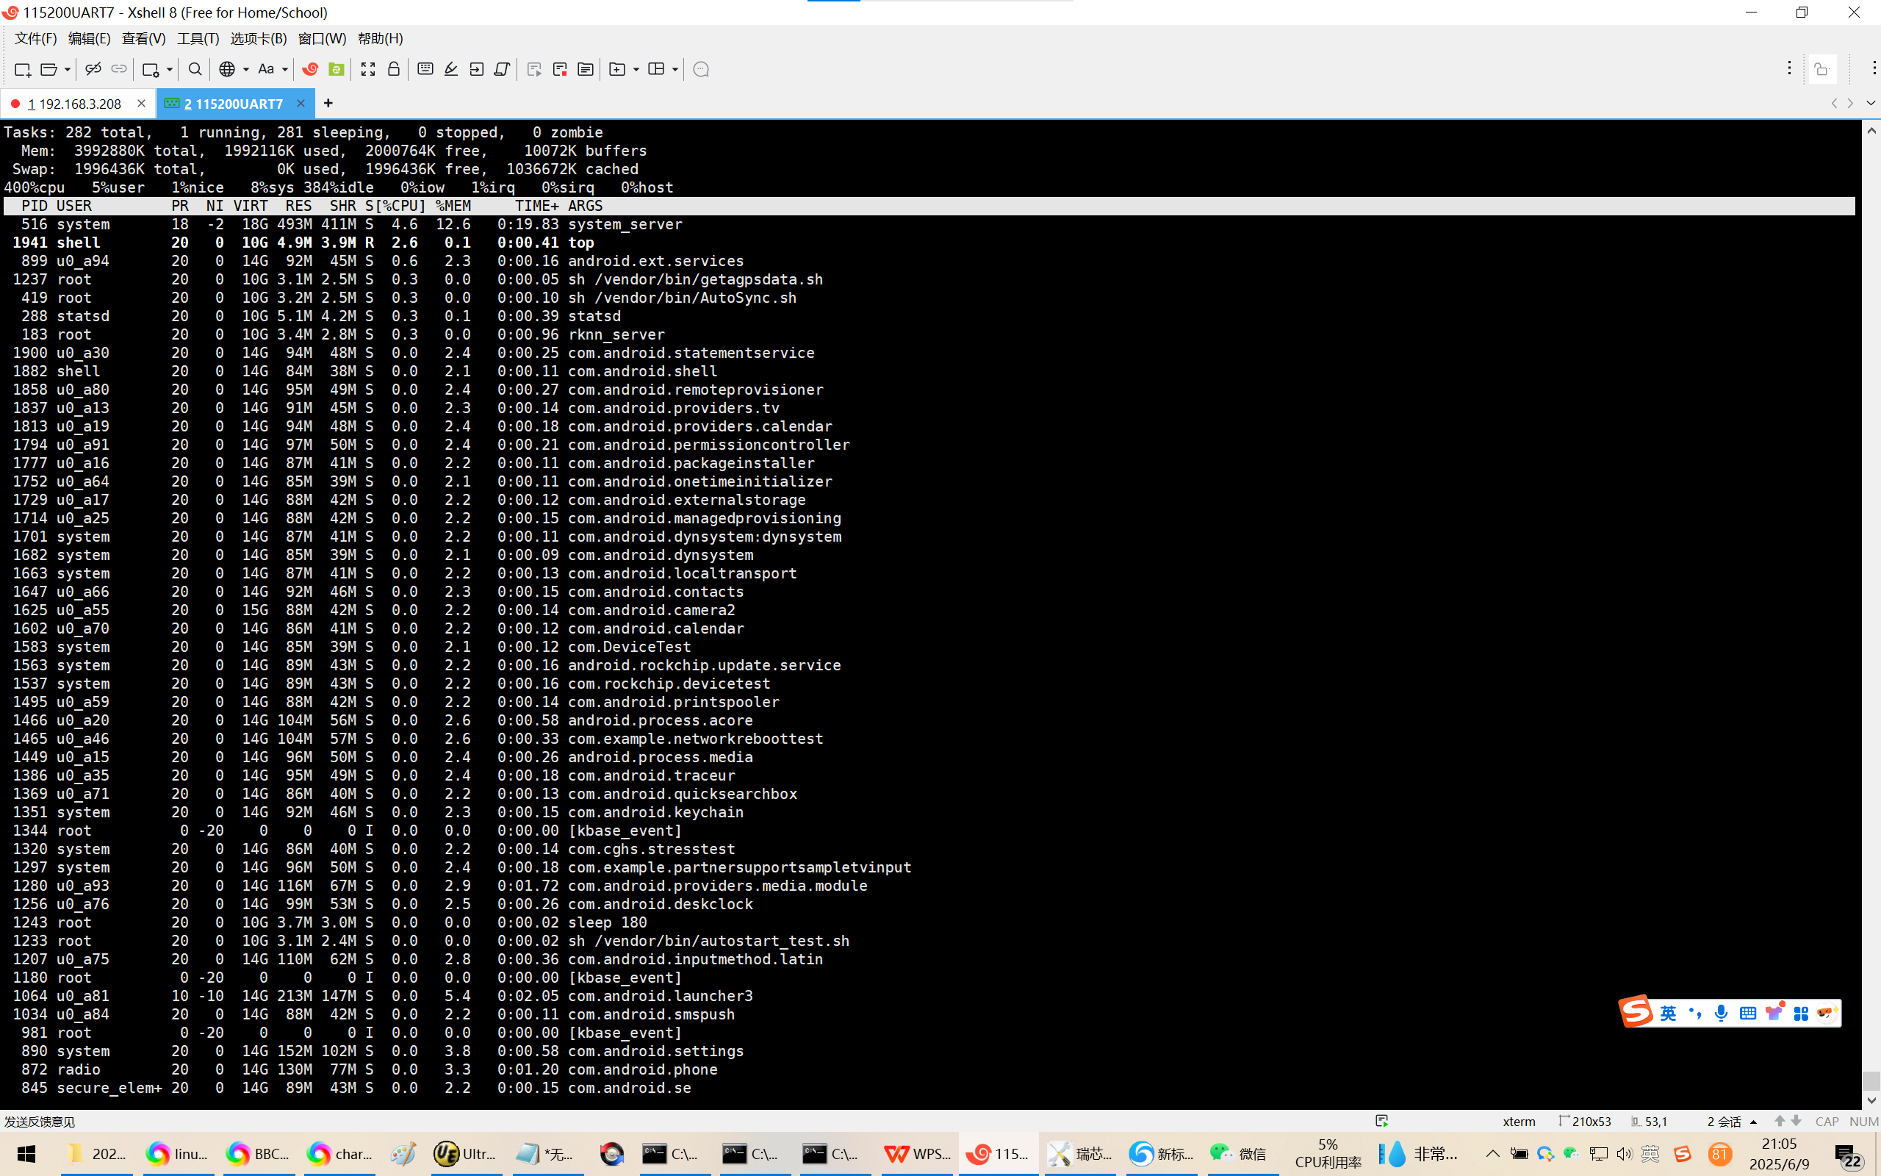Switch to the 192.168.3.208 tab
This screenshot has width=1881, height=1176.
pos(76,104)
